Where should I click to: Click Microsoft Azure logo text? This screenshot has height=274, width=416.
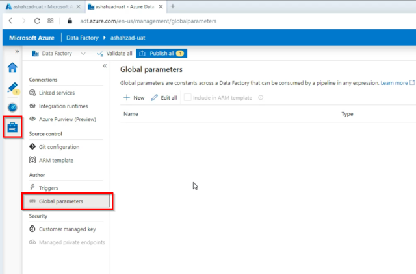pos(32,38)
